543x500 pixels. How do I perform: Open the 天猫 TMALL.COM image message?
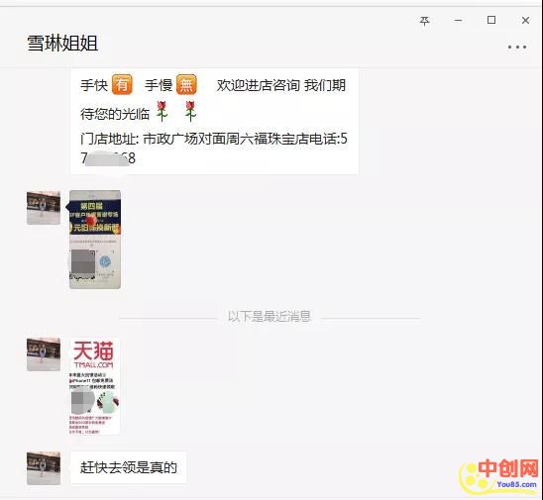95,386
